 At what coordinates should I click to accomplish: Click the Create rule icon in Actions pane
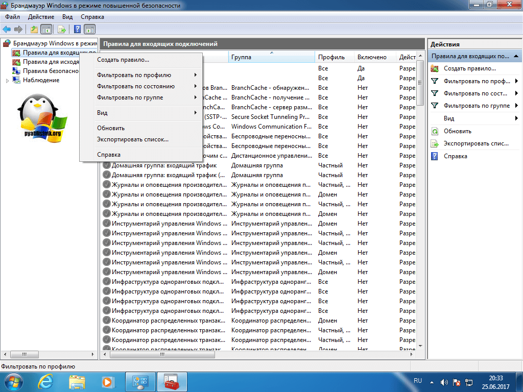click(x=435, y=68)
